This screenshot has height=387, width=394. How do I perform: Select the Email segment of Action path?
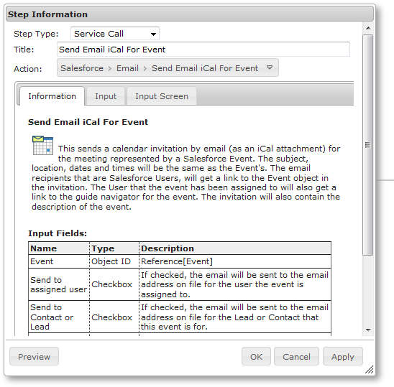click(x=127, y=68)
